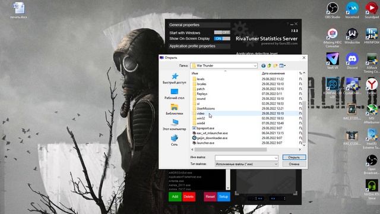The height and width of the screenshot is (214, 380).
Task: Open HWiNFO64 desktop shortcut
Action: pyautogui.click(x=372, y=36)
